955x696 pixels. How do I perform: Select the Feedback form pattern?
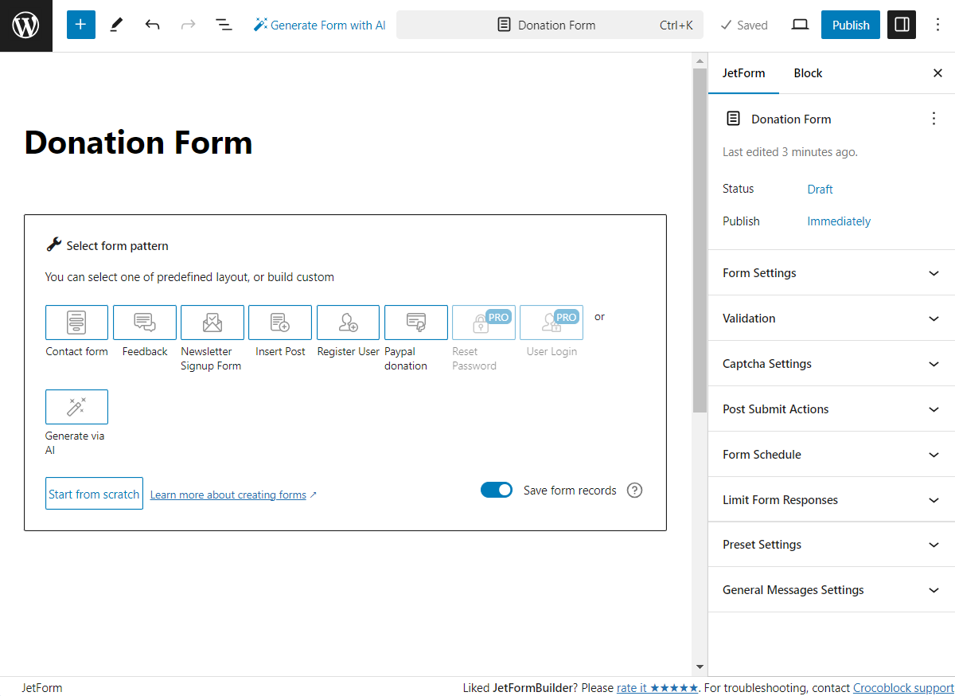[x=144, y=323]
